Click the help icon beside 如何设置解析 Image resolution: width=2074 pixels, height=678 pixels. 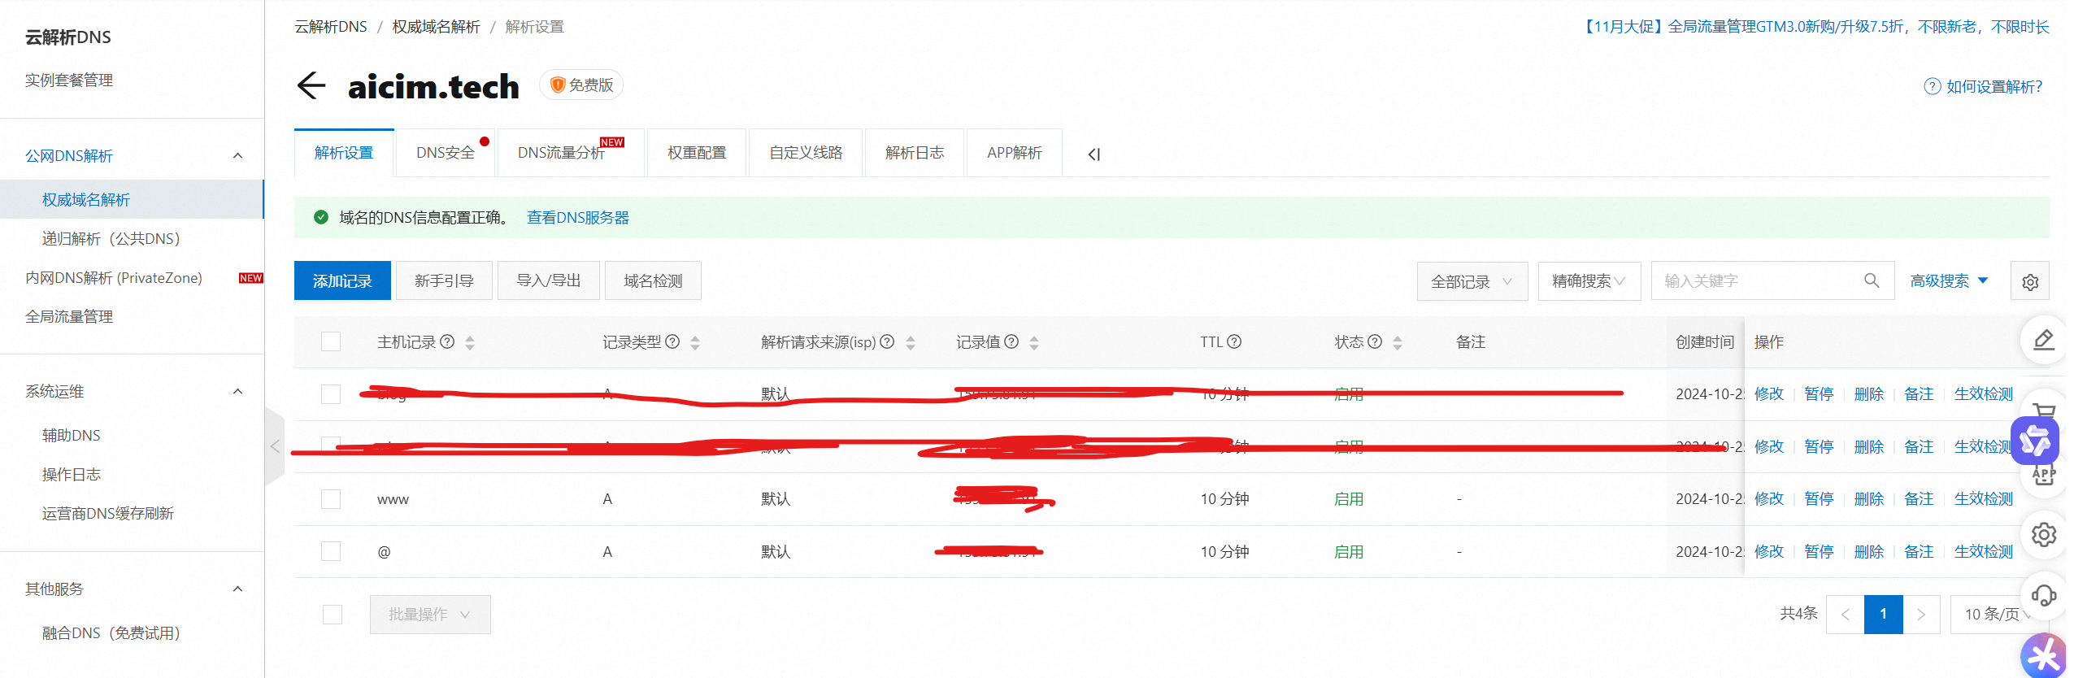(1932, 86)
